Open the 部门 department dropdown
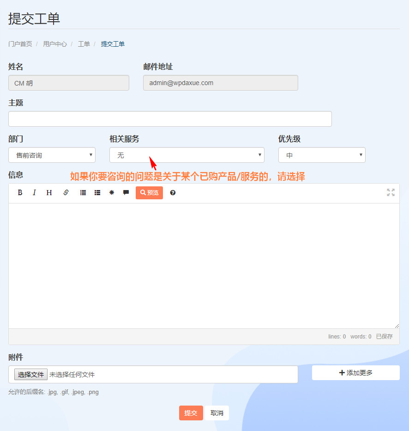Screen dimensions: 409x431 point(52,155)
